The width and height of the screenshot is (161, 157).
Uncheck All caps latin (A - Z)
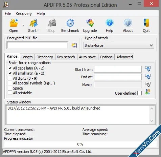[x=10, y=68]
